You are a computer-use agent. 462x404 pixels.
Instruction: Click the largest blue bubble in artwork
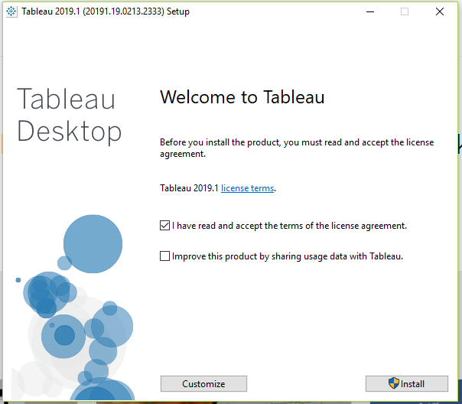(93, 243)
